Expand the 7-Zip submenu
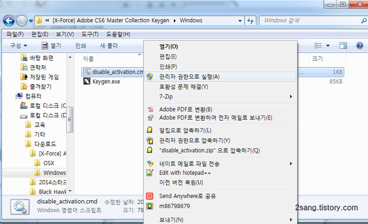This screenshot has width=368, height=224. pos(220,96)
